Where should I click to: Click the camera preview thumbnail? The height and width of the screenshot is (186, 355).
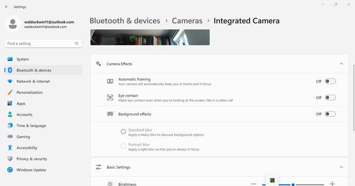(x=150, y=38)
